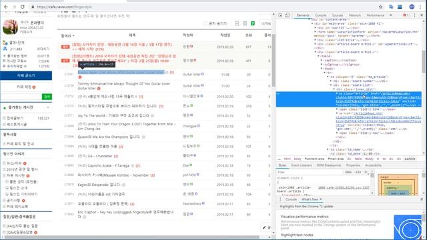Close the What's New drawer tab

click(x=321, y=199)
